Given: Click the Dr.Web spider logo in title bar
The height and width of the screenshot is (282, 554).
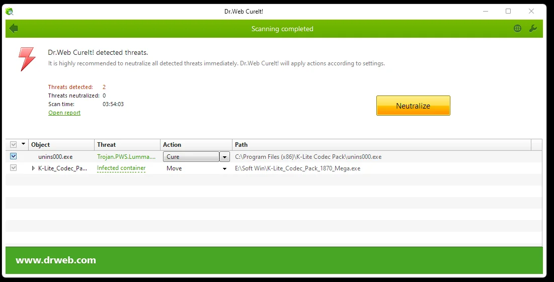Looking at the screenshot, I should tap(10, 11).
